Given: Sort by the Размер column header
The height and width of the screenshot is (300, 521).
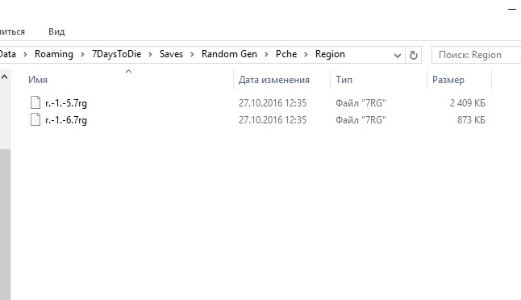Looking at the screenshot, I should coord(448,80).
